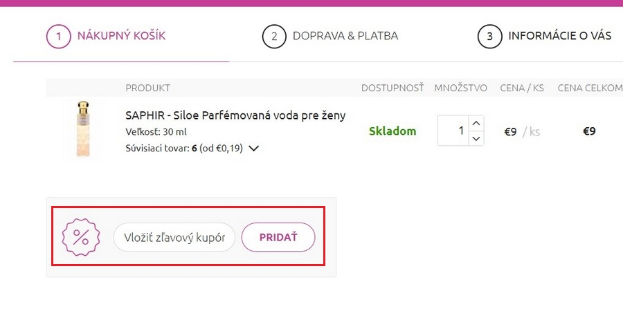Click the Množstvo column header

click(x=461, y=88)
